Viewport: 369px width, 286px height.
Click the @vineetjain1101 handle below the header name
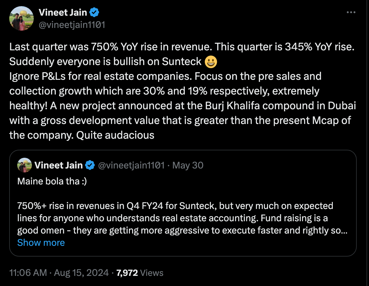72,25
